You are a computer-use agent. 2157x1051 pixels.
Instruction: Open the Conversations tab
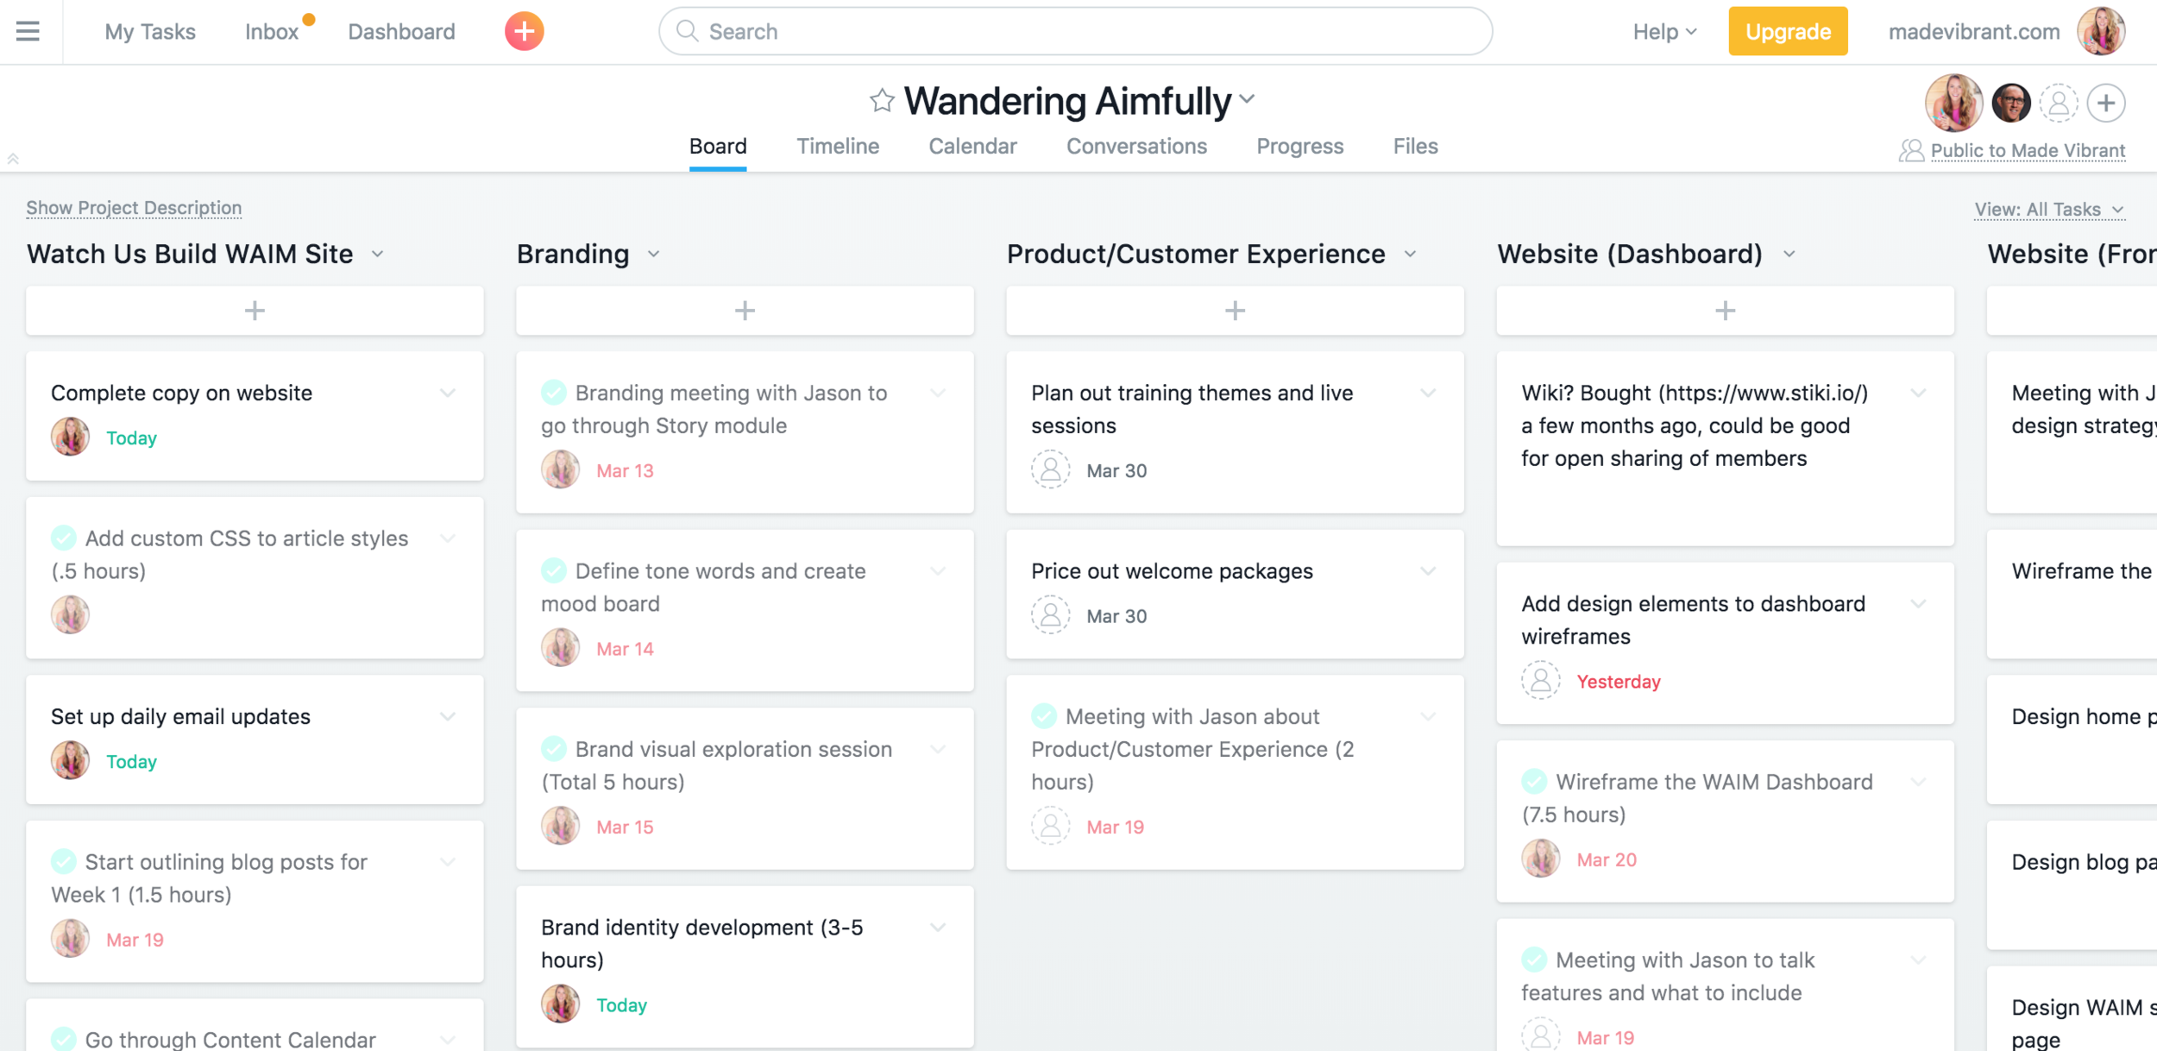(x=1136, y=146)
